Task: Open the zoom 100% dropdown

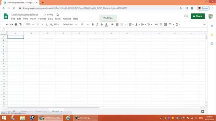Action: tap(29, 25)
